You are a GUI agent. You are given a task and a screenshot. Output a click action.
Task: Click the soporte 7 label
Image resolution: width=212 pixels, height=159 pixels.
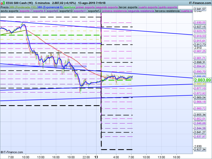tap(26, 11)
